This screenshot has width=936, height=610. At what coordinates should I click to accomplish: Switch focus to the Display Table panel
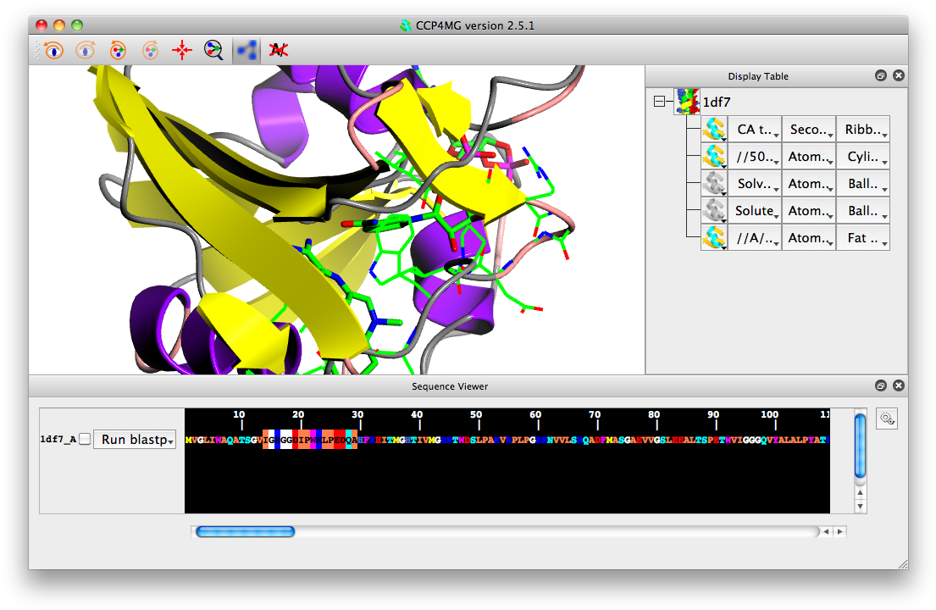pos(758,75)
